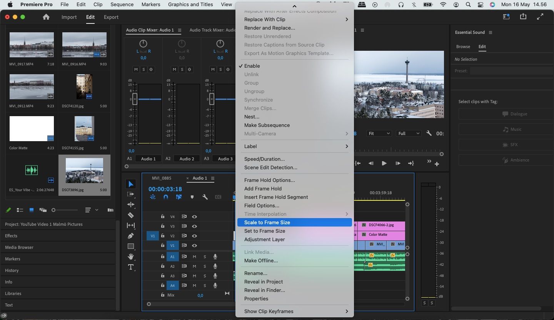Open the Home screen icon
This screenshot has width=554, height=320.
coord(46,17)
